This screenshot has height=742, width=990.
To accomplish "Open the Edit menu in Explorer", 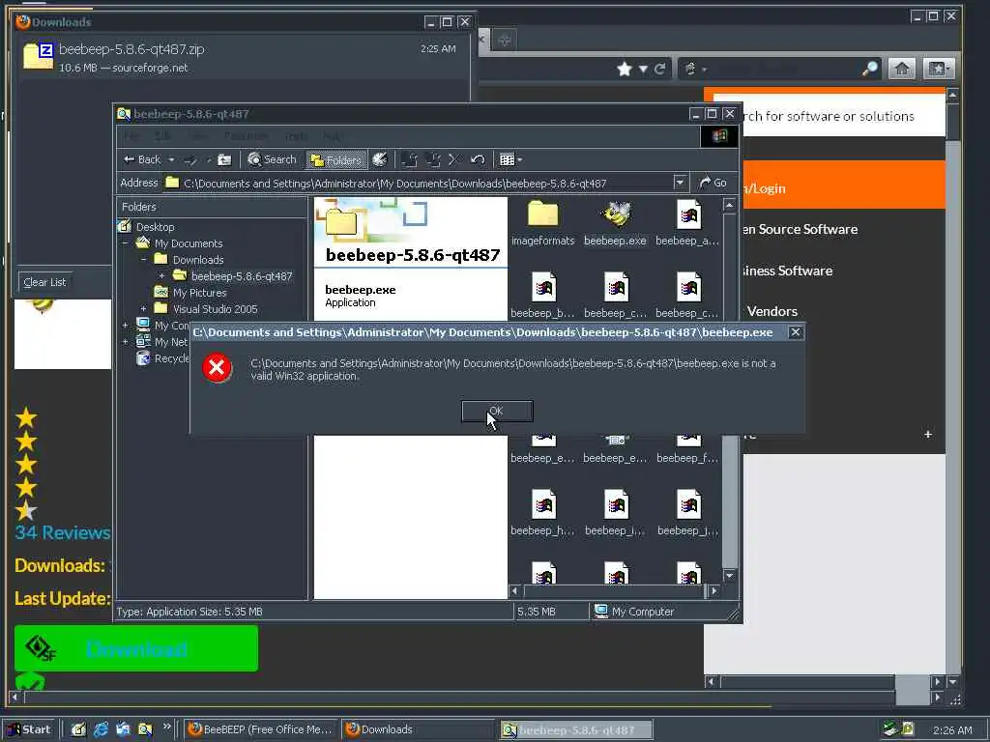I will [x=162, y=136].
